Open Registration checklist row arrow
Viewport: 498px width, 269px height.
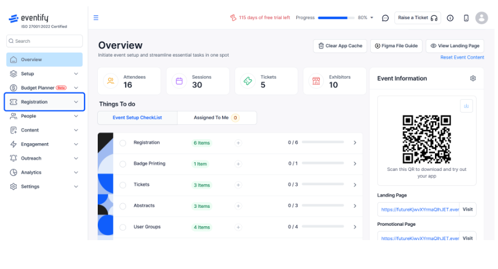[355, 143]
